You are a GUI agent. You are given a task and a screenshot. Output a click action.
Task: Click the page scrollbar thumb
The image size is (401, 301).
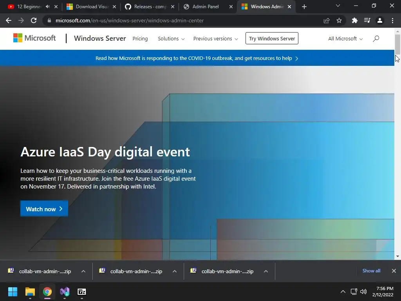[397, 44]
